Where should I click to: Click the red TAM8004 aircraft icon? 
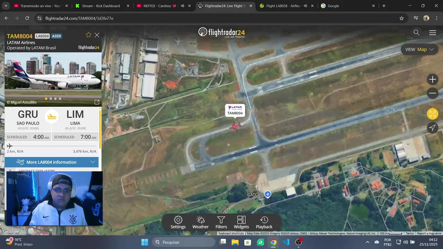[x=235, y=126]
